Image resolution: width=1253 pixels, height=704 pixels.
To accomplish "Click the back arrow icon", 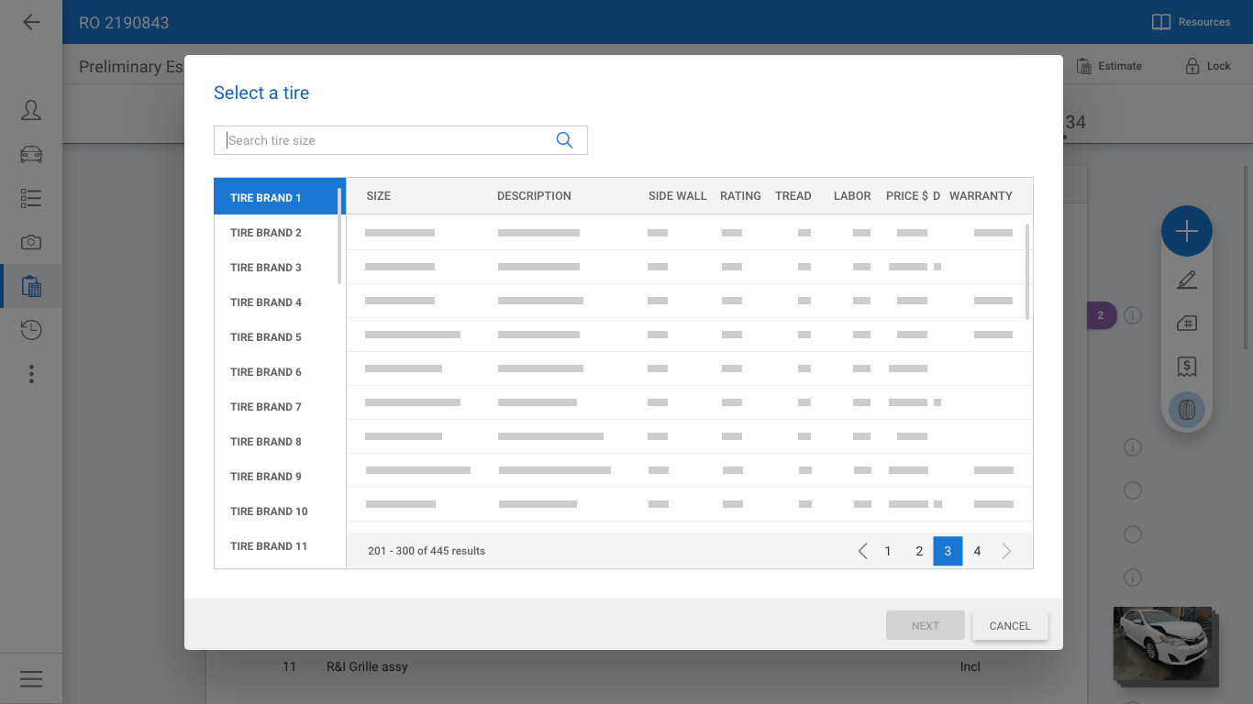I will pyautogui.click(x=31, y=22).
